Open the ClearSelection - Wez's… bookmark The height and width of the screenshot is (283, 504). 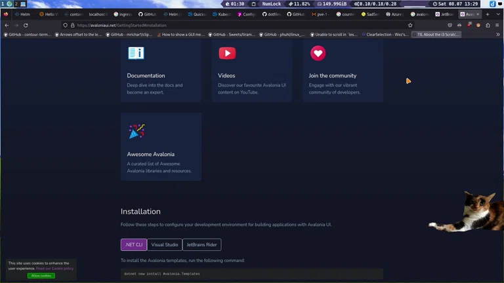[x=385, y=34]
